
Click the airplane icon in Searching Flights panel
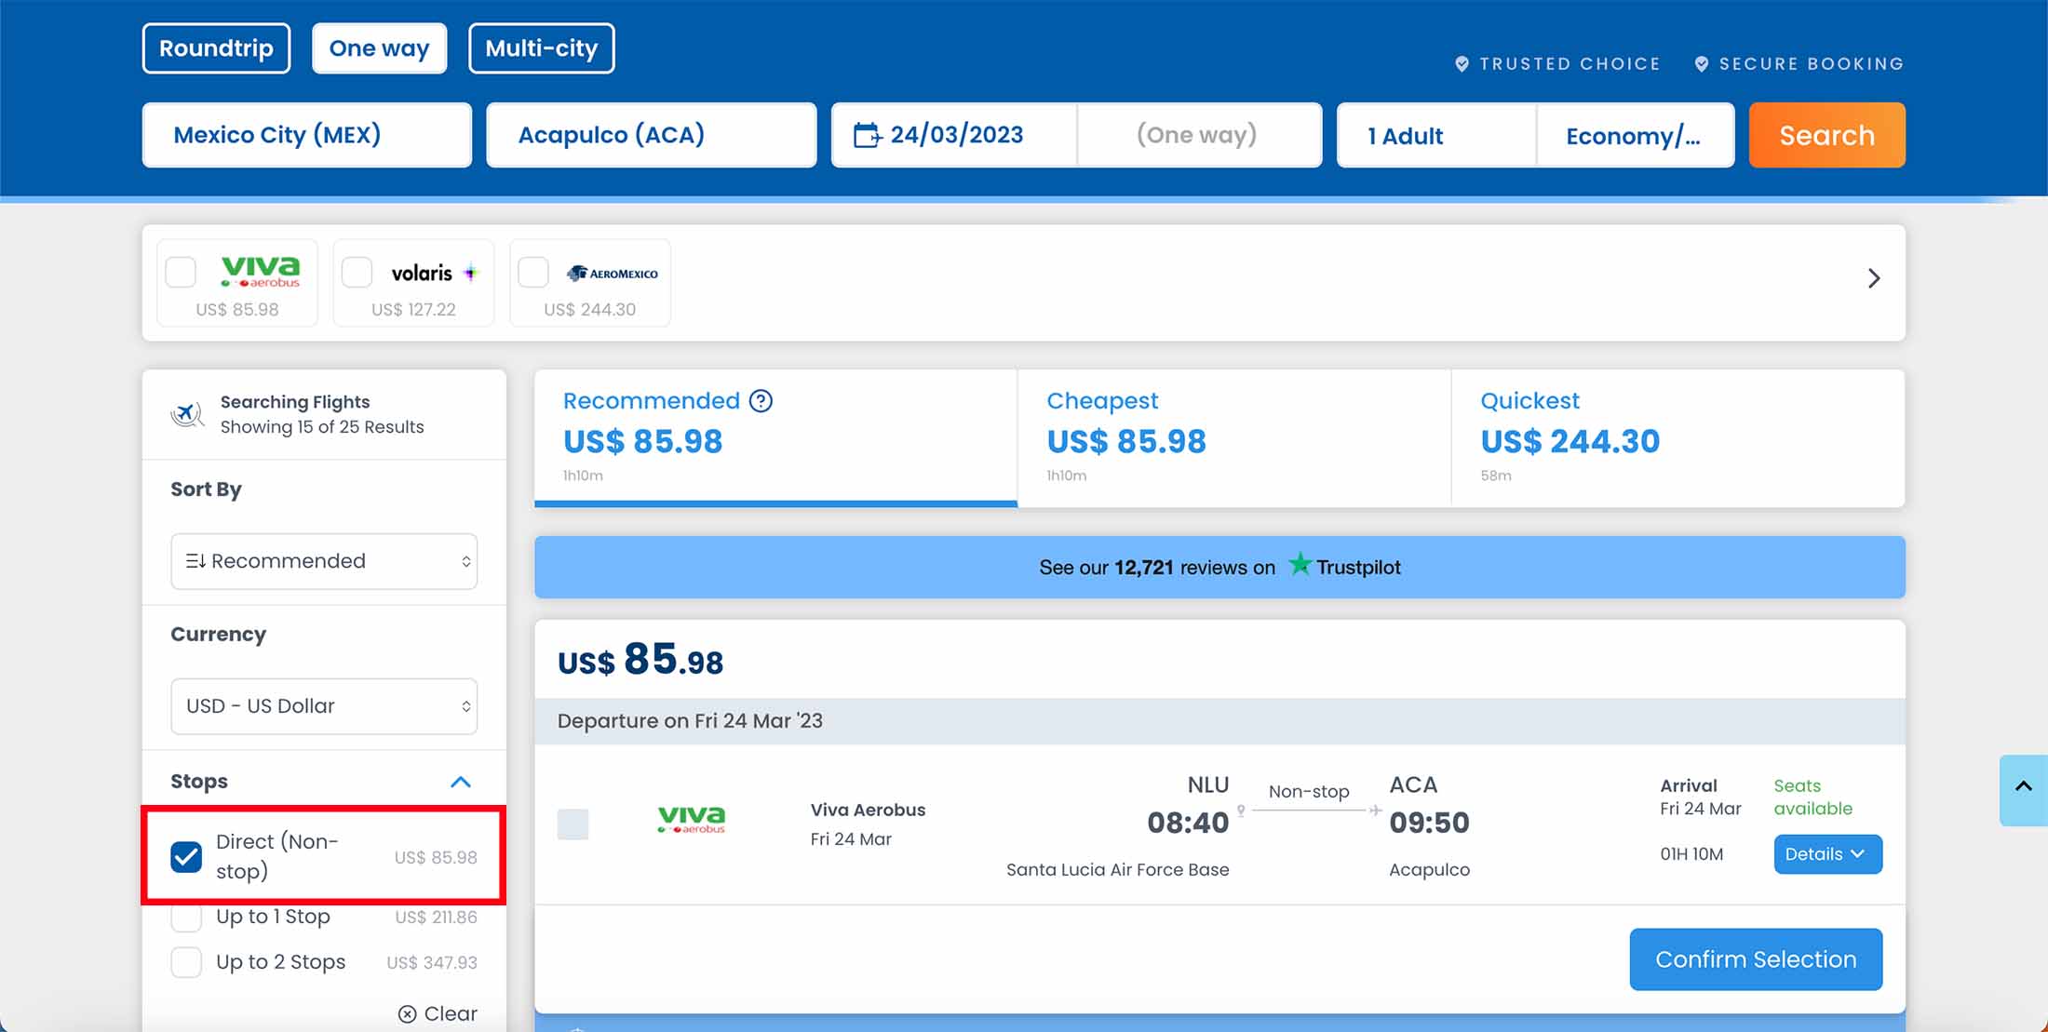[187, 413]
